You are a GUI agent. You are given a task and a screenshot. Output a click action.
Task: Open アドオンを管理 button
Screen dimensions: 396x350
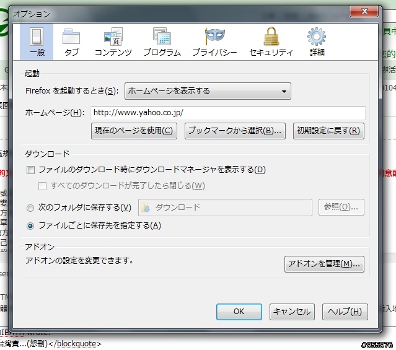click(324, 264)
